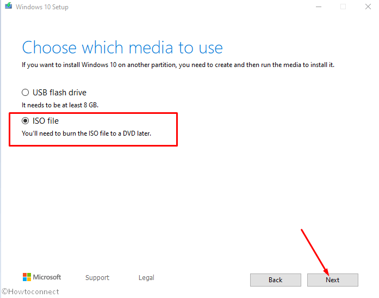
Task: Click the disabled maximize window button
Action: [343, 7]
